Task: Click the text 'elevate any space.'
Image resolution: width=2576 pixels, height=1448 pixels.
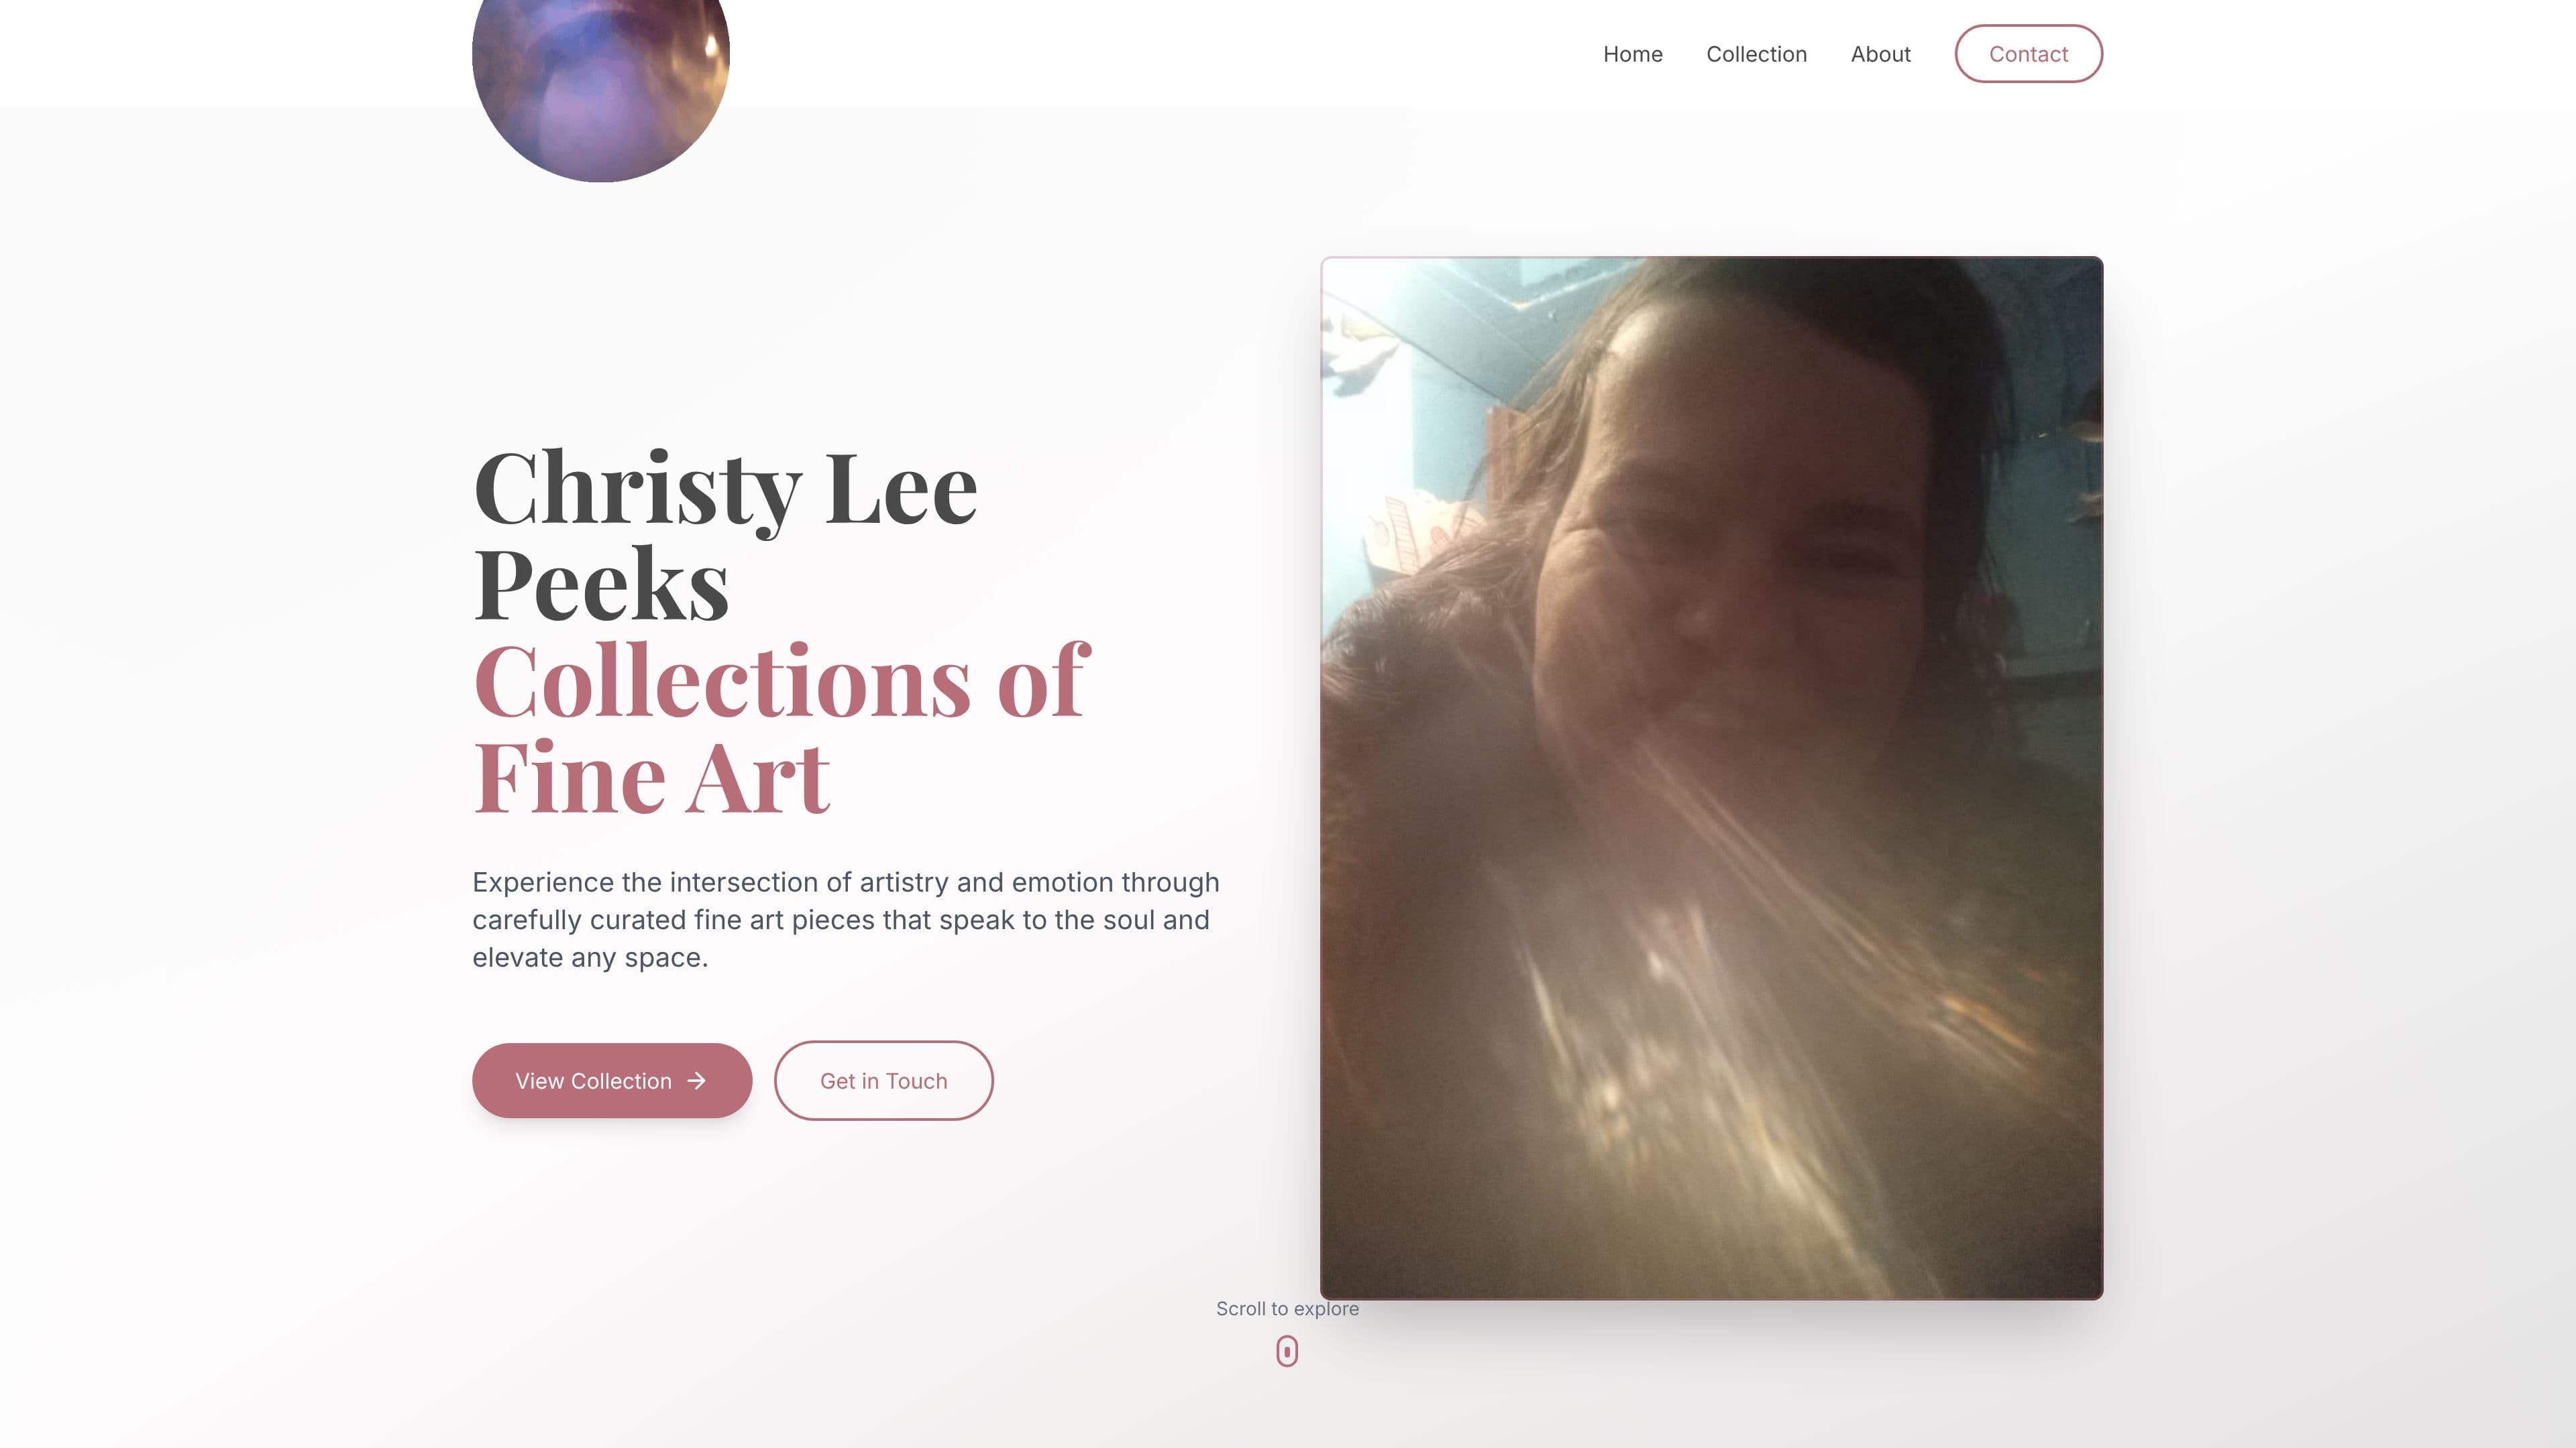Action: pyautogui.click(x=590, y=957)
